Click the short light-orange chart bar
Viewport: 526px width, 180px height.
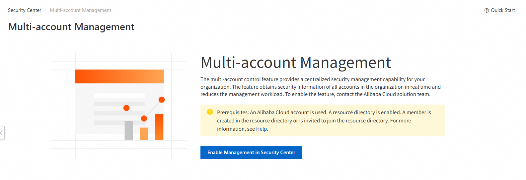[144, 134]
